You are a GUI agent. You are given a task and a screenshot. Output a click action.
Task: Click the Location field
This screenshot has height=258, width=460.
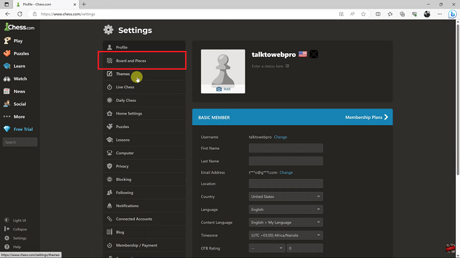click(286, 183)
